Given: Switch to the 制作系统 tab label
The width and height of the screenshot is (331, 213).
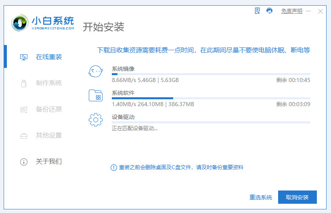Looking at the screenshot, I should 49,83.
